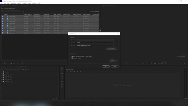Select the Pen tool
This screenshot has height=106, width=188.
coord(62,82)
